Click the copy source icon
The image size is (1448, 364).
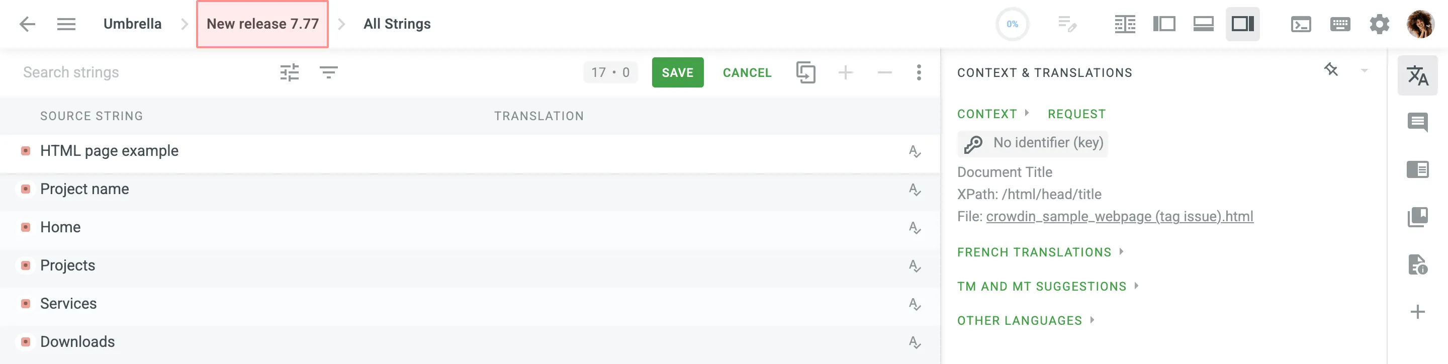click(x=805, y=72)
